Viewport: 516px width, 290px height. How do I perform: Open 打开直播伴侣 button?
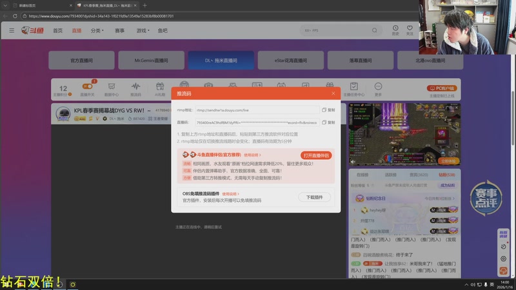(316, 155)
